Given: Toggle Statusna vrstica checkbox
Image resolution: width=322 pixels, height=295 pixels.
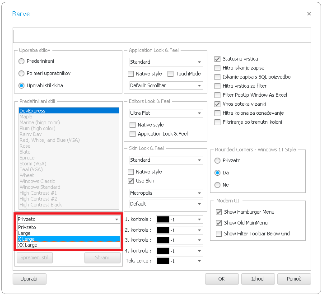Looking at the screenshot, I should (x=217, y=59).
